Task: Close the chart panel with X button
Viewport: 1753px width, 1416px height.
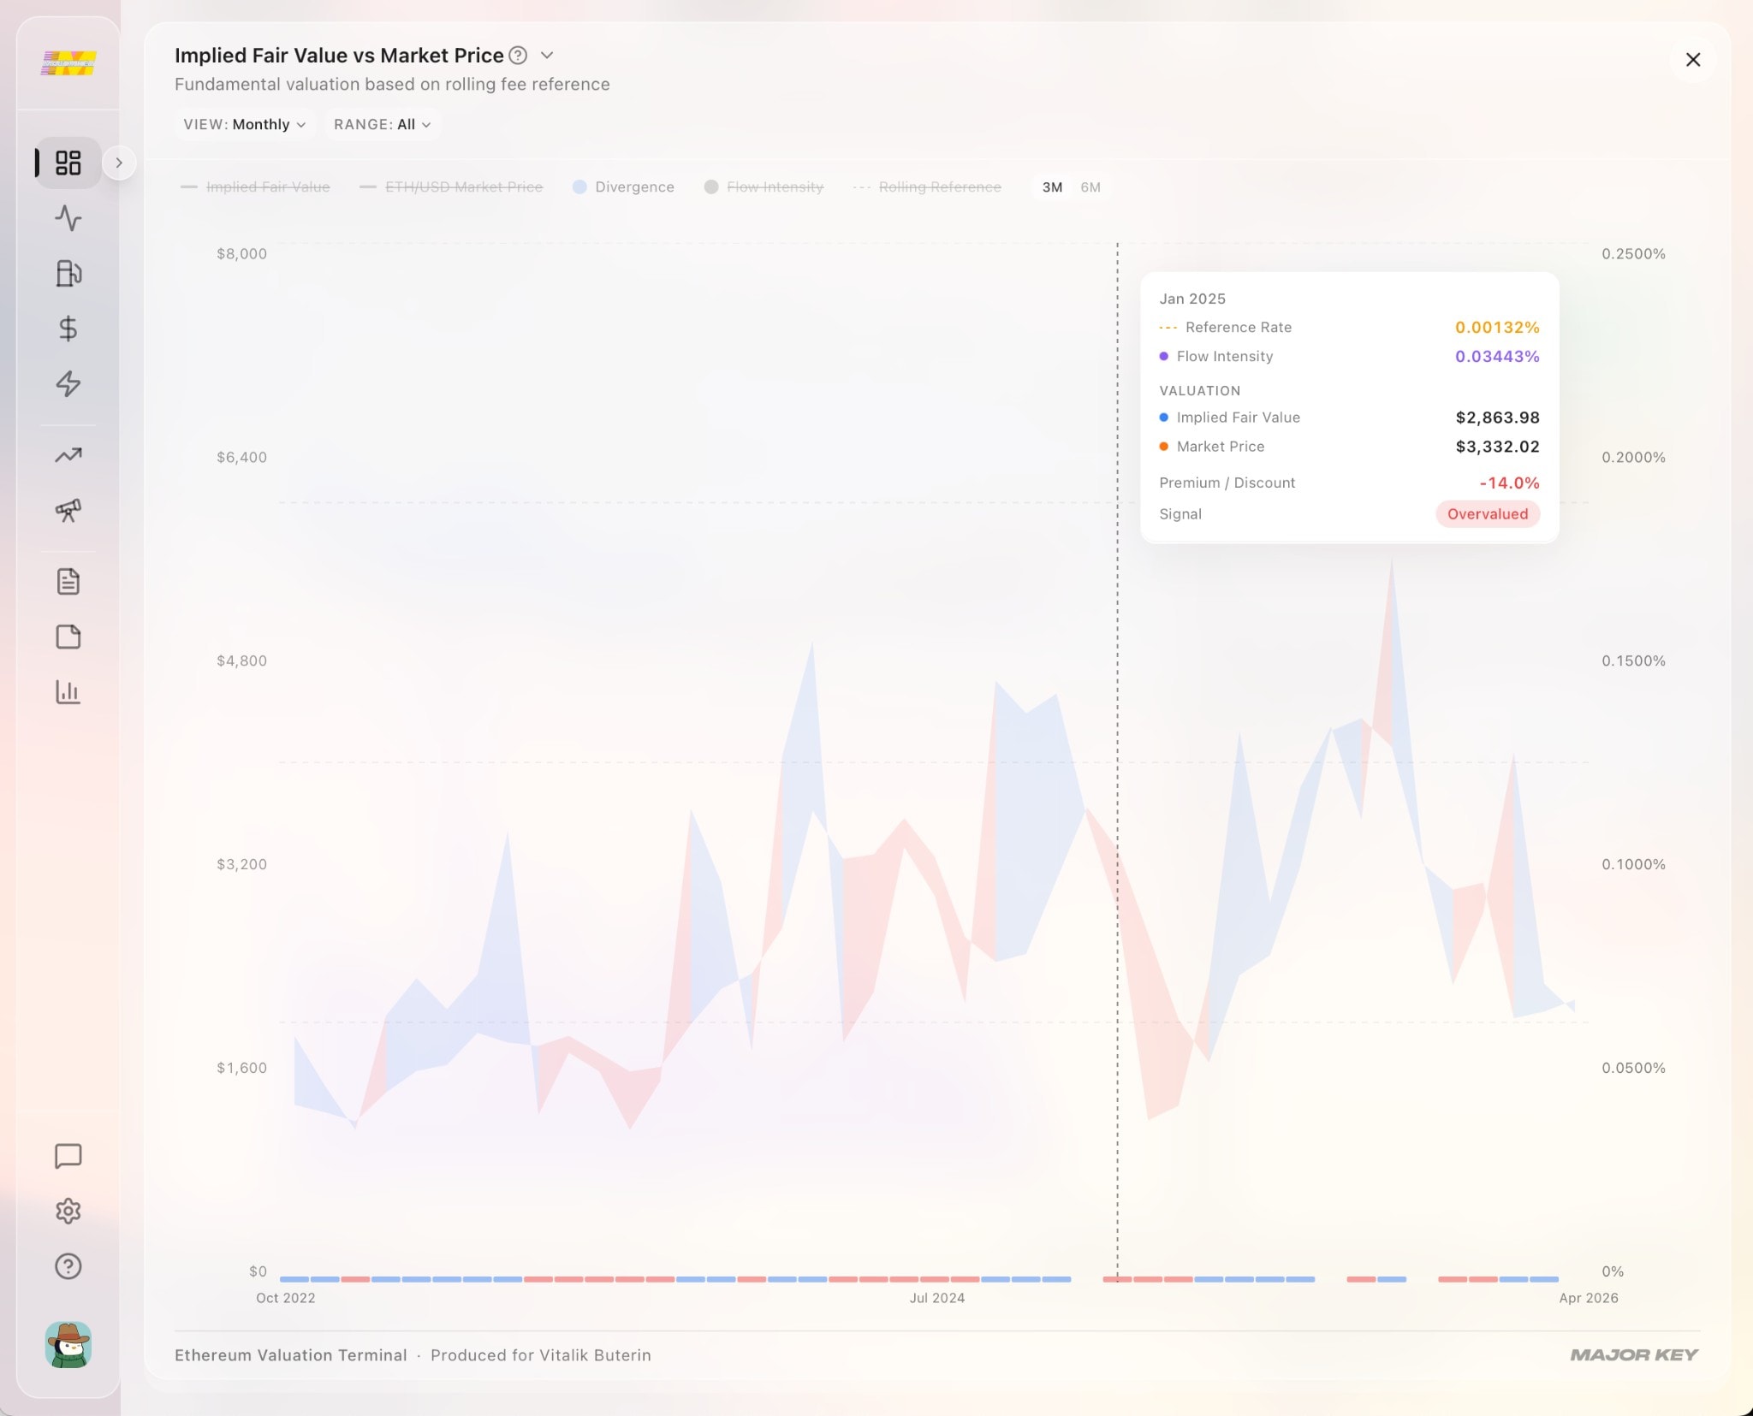Action: (1692, 60)
